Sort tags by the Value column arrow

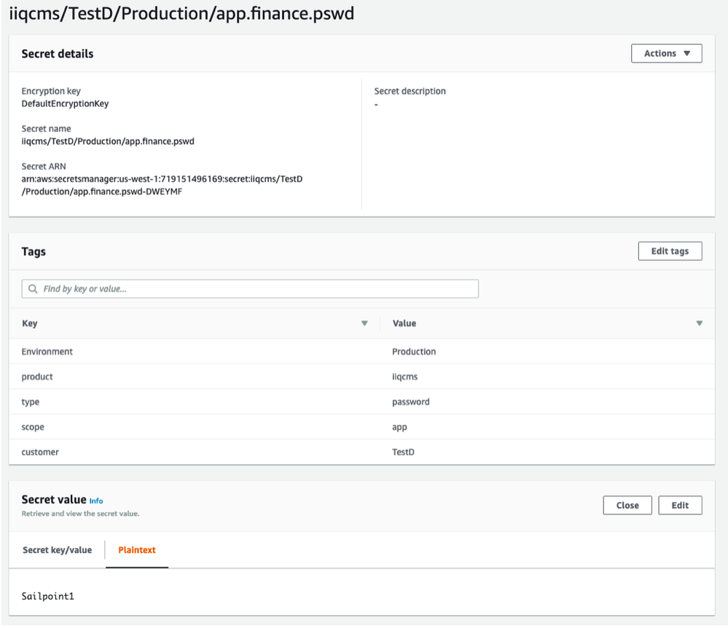(699, 323)
